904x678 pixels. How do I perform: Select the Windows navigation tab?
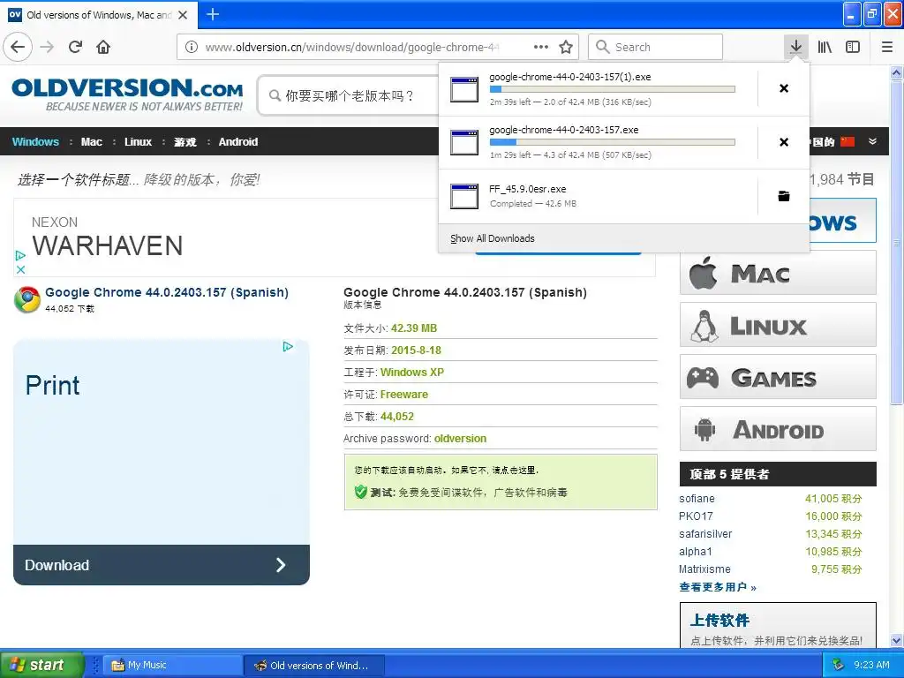click(35, 142)
